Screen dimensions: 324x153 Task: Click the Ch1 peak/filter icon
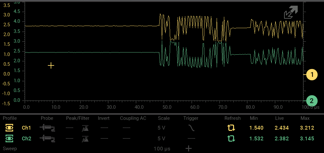[x=85, y=128]
